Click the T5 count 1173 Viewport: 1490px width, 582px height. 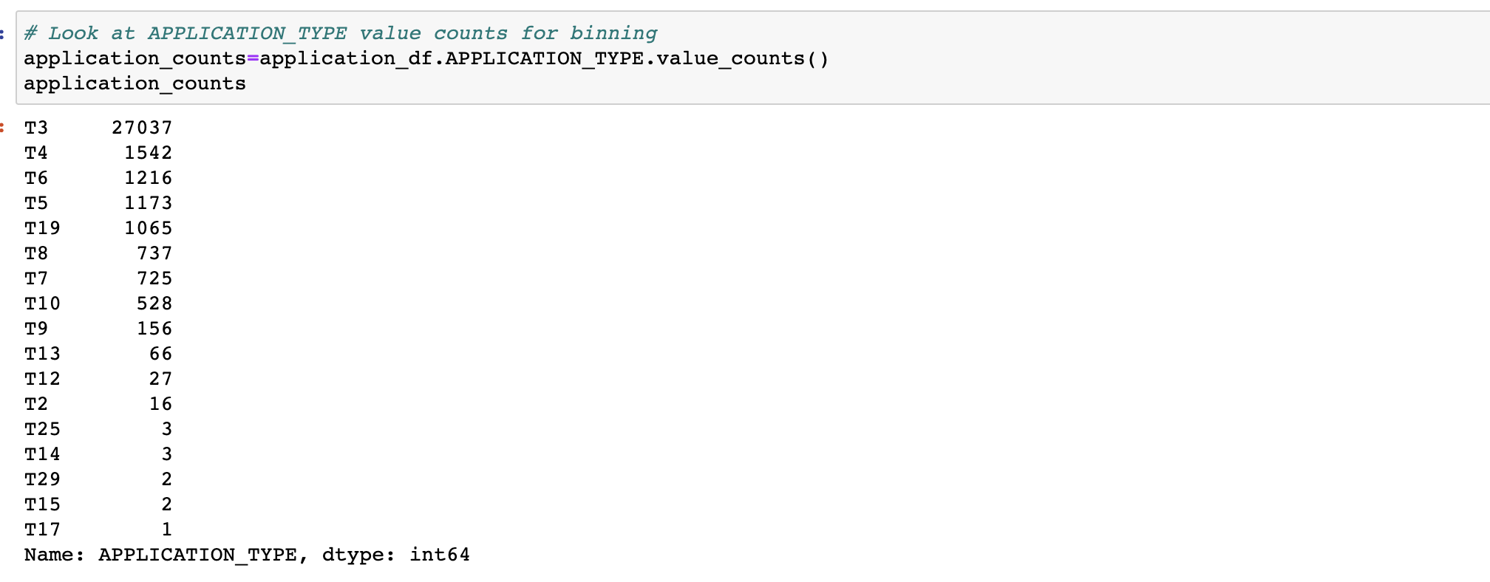point(148,203)
